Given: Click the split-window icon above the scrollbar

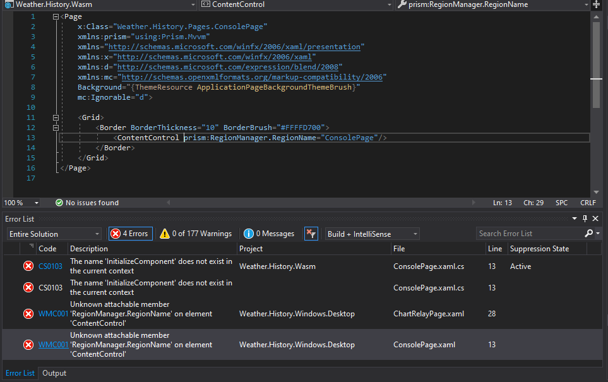Looking at the screenshot, I should click(596, 5).
